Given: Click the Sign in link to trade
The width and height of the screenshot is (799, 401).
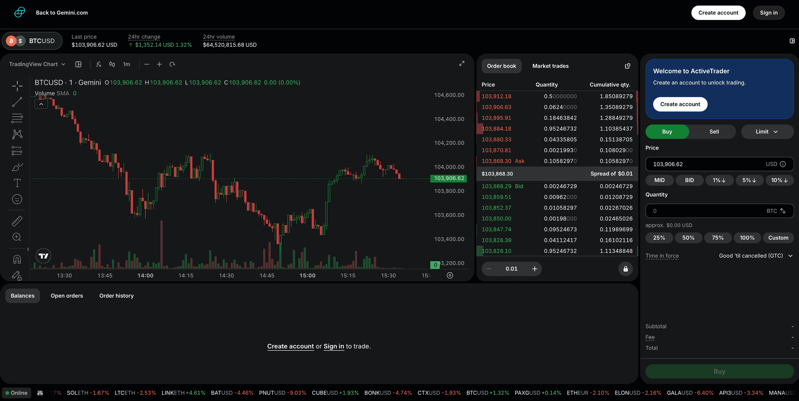Looking at the screenshot, I should (334, 346).
